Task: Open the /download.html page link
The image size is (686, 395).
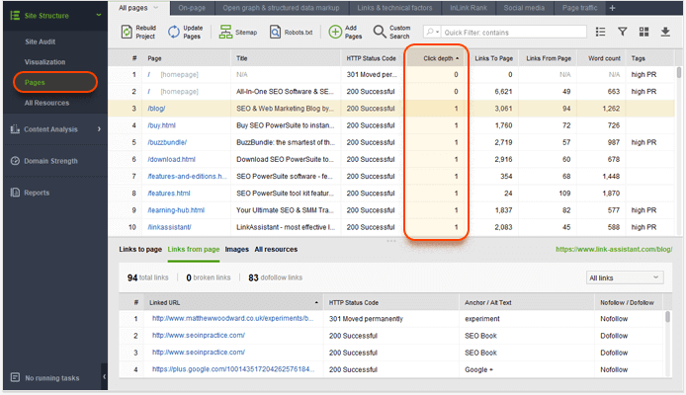Action: click(x=172, y=160)
